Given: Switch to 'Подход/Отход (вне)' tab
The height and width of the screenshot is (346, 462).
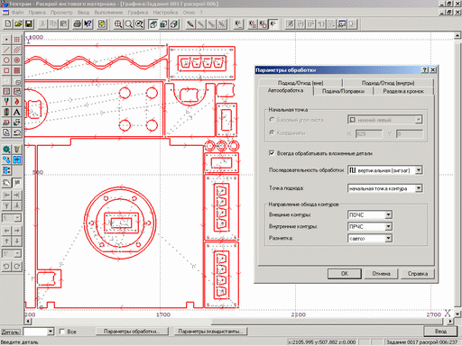Looking at the screenshot, I should tap(300, 83).
